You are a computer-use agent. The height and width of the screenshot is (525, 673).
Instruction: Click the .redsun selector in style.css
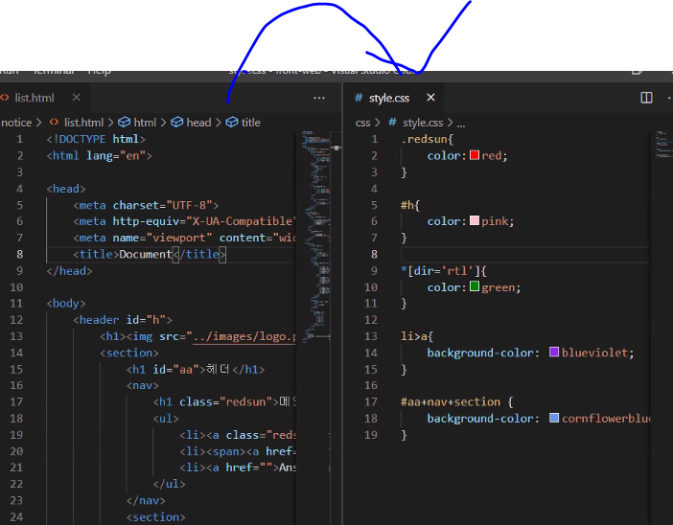pyautogui.click(x=427, y=139)
